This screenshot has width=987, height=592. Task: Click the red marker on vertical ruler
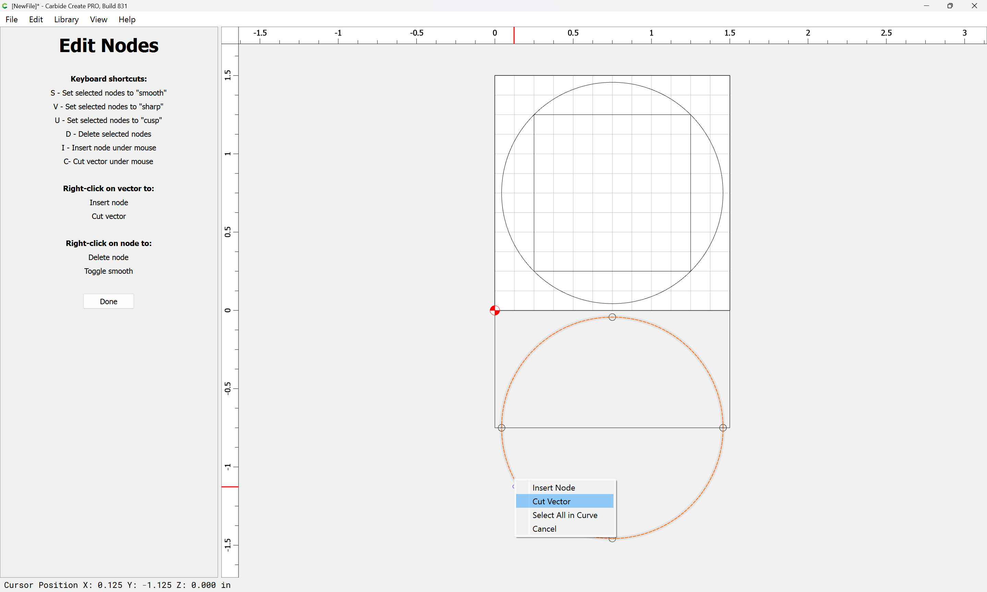pos(230,487)
